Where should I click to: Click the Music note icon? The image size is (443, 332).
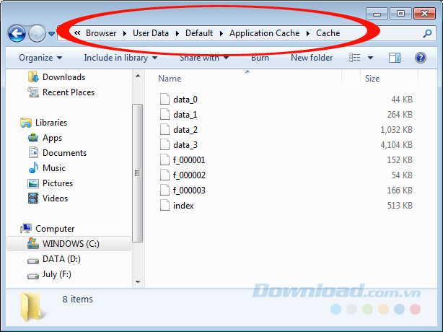point(33,168)
